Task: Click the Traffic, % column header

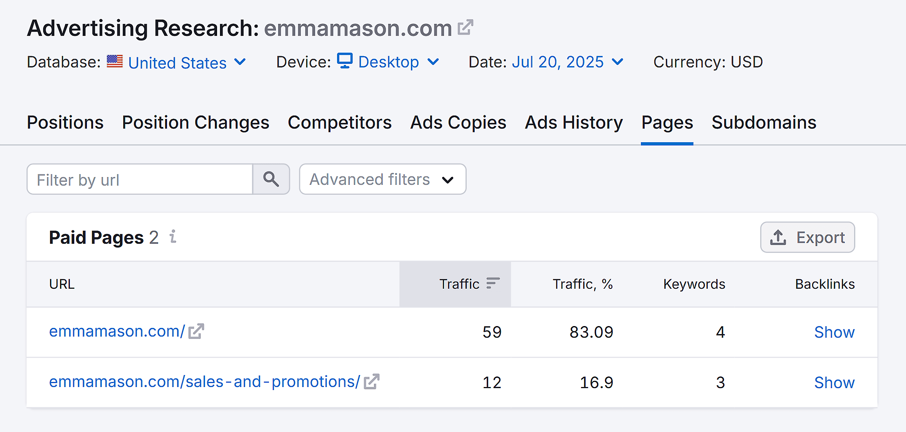Action: [582, 284]
